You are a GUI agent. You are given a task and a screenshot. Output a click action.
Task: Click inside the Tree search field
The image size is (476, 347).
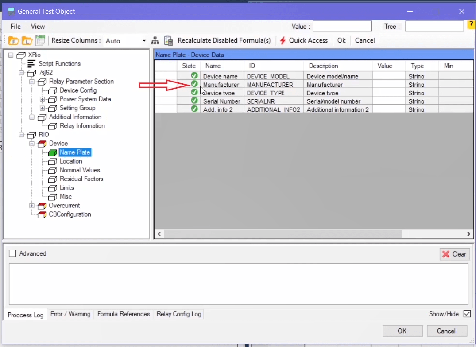(433, 27)
